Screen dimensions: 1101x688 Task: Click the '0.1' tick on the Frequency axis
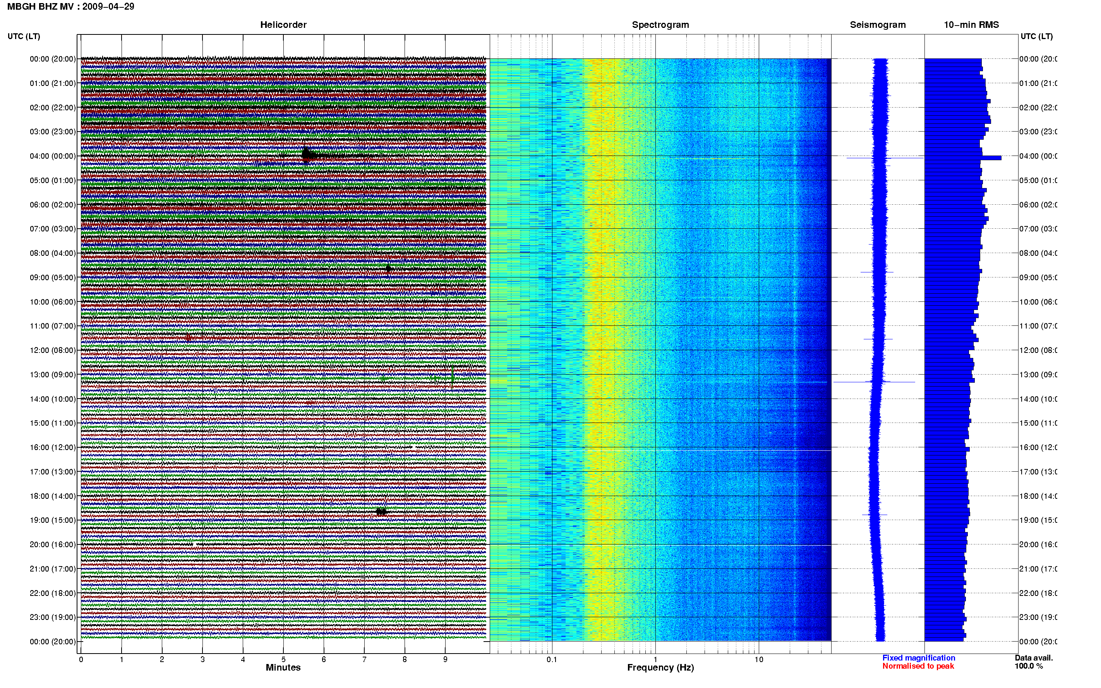tap(552, 659)
